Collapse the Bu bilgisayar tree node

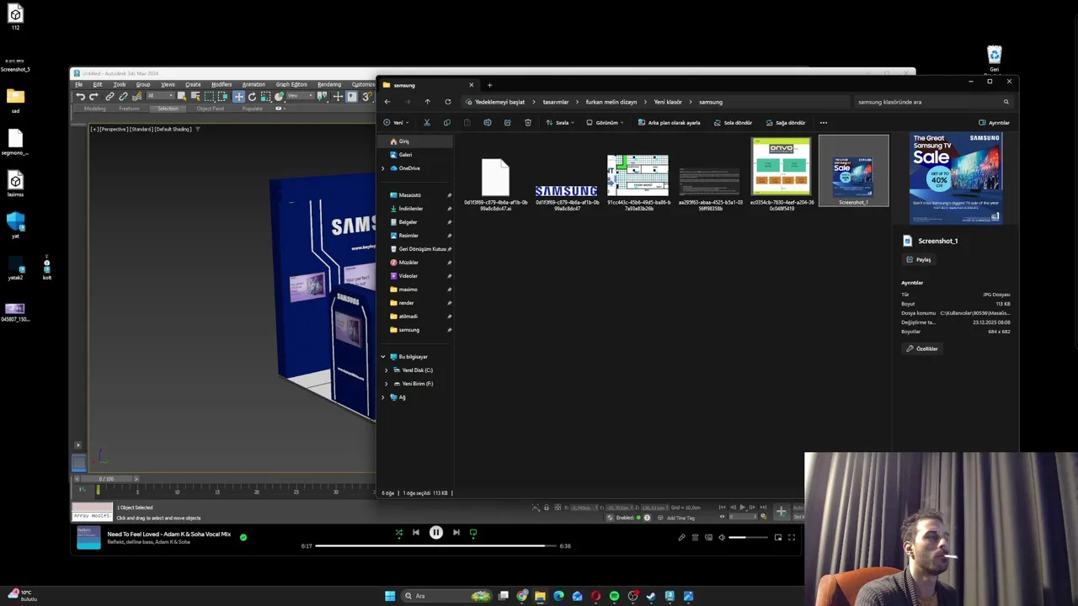(x=383, y=357)
